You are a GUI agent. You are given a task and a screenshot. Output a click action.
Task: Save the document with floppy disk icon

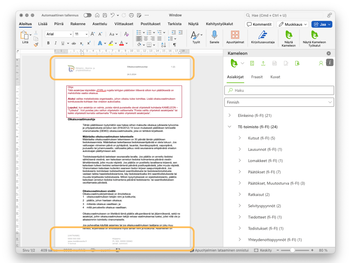pos(104,15)
